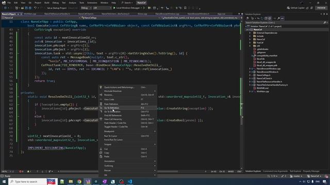
Task: Click the Windows Start button
Action: (x=4, y=181)
